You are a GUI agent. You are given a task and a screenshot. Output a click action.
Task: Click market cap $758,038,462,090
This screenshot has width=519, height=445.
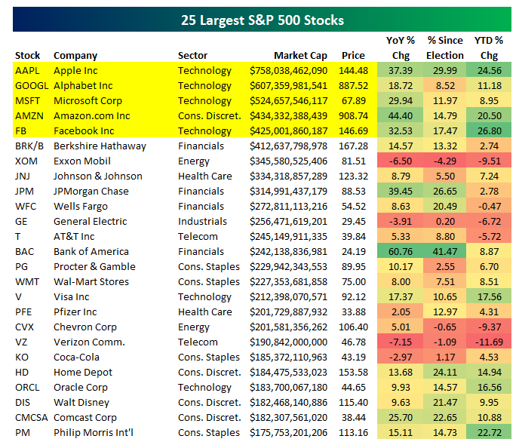coord(289,70)
